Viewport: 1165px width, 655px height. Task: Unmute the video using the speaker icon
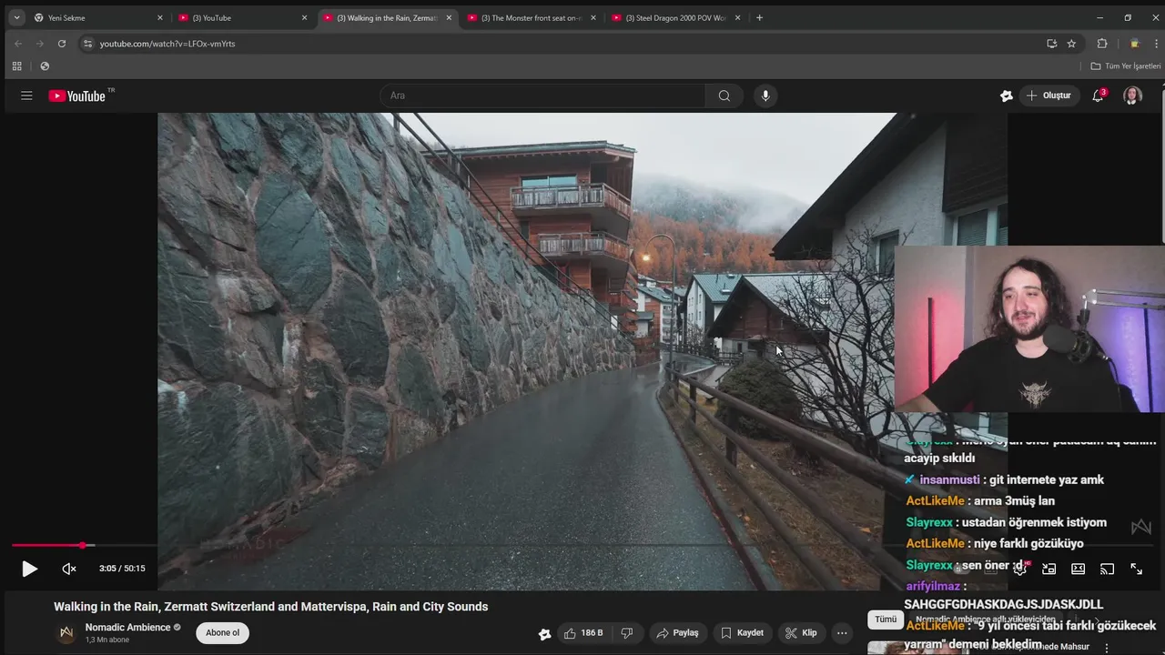[x=69, y=569]
